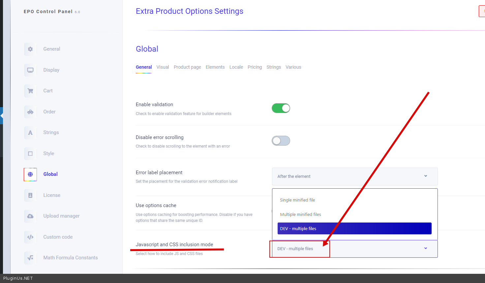
Task: Collapse the JS and CSS inclusion dropdown arrow
Action: pos(426,248)
